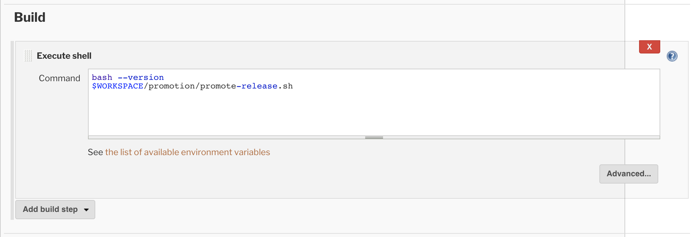Click the Advanced... button
The height and width of the screenshot is (237, 692).
[628, 174]
